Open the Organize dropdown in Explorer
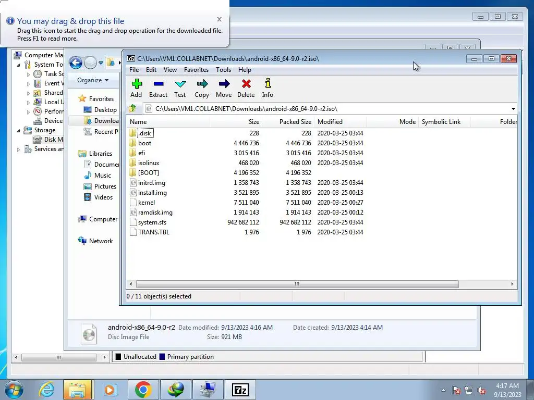534x400 pixels. [x=93, y=80]
